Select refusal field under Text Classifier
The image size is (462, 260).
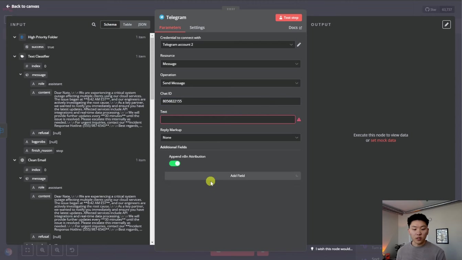(41, 133)
